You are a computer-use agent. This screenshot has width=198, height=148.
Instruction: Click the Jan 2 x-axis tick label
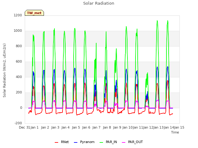pyautogui.click(x=45, y=127)
